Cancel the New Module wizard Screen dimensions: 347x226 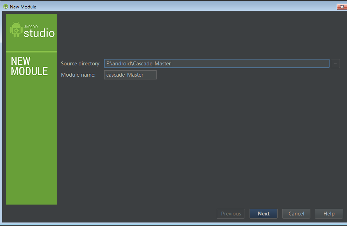(x=296, y=214)
